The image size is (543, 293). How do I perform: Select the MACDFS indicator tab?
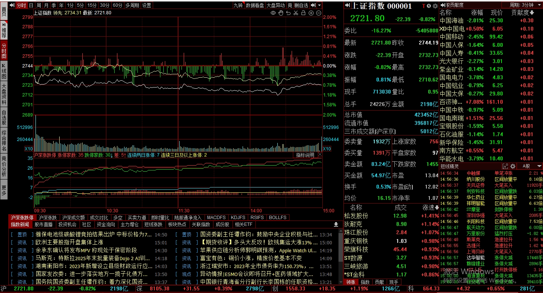pyautogui.click(x=216, y=218)
